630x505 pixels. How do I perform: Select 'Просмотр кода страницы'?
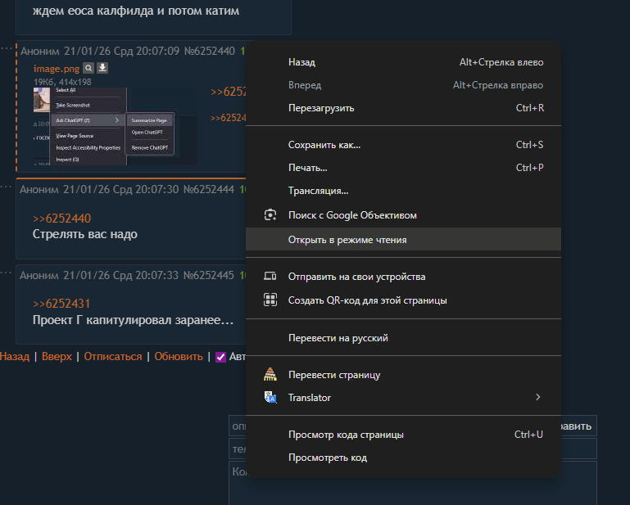(x=403, y=435)
